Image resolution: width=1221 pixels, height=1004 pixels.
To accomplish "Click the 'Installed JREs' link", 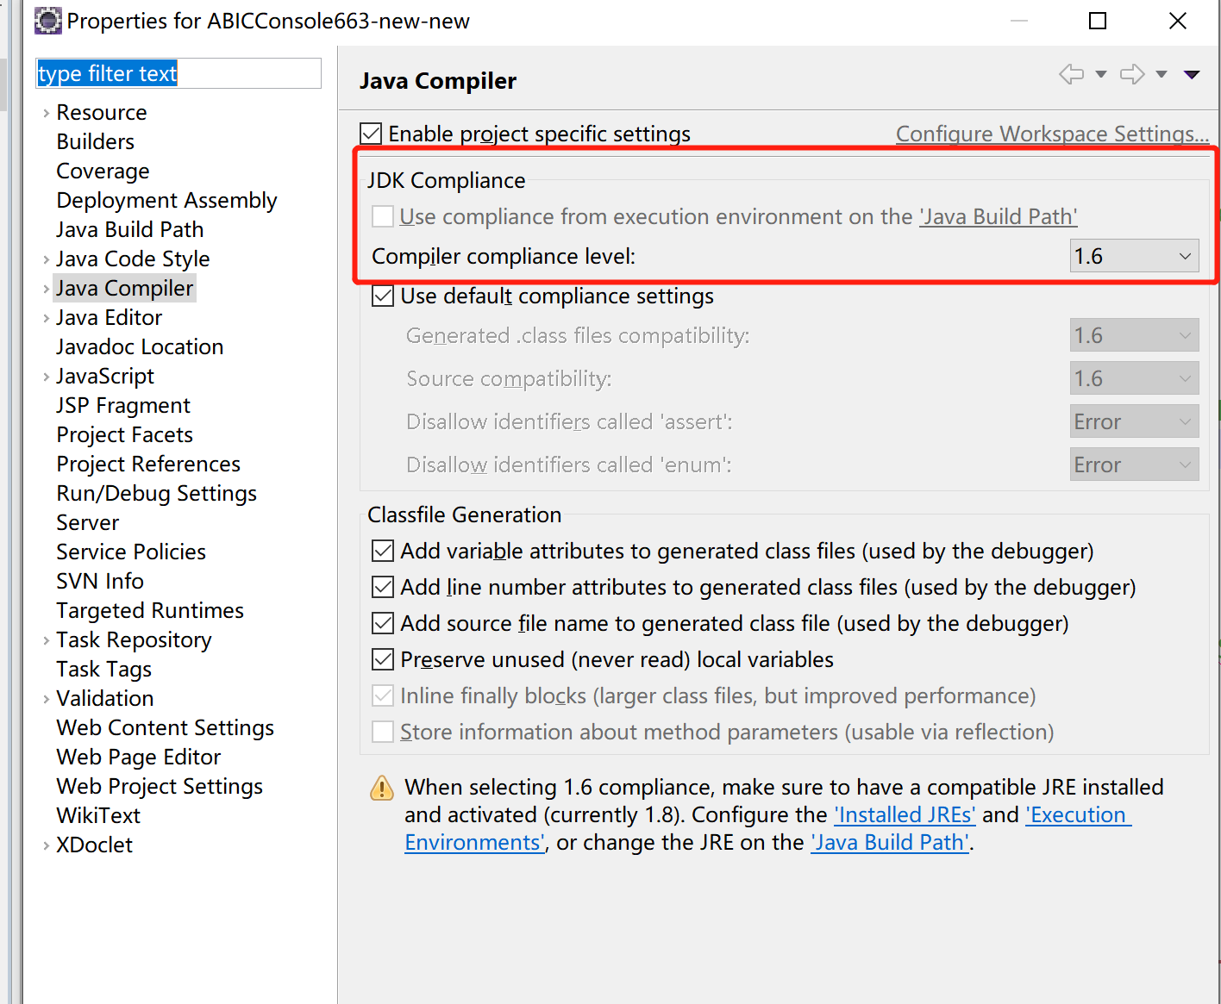I will pyautogui.click(x=904, y=814).
